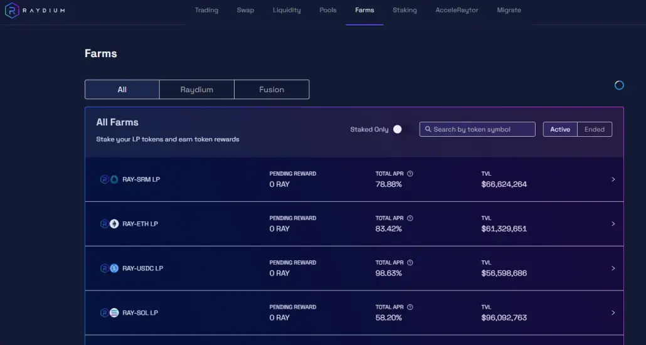Click the 0 RAY reward in the RAY-SRM row

[279, 184]
